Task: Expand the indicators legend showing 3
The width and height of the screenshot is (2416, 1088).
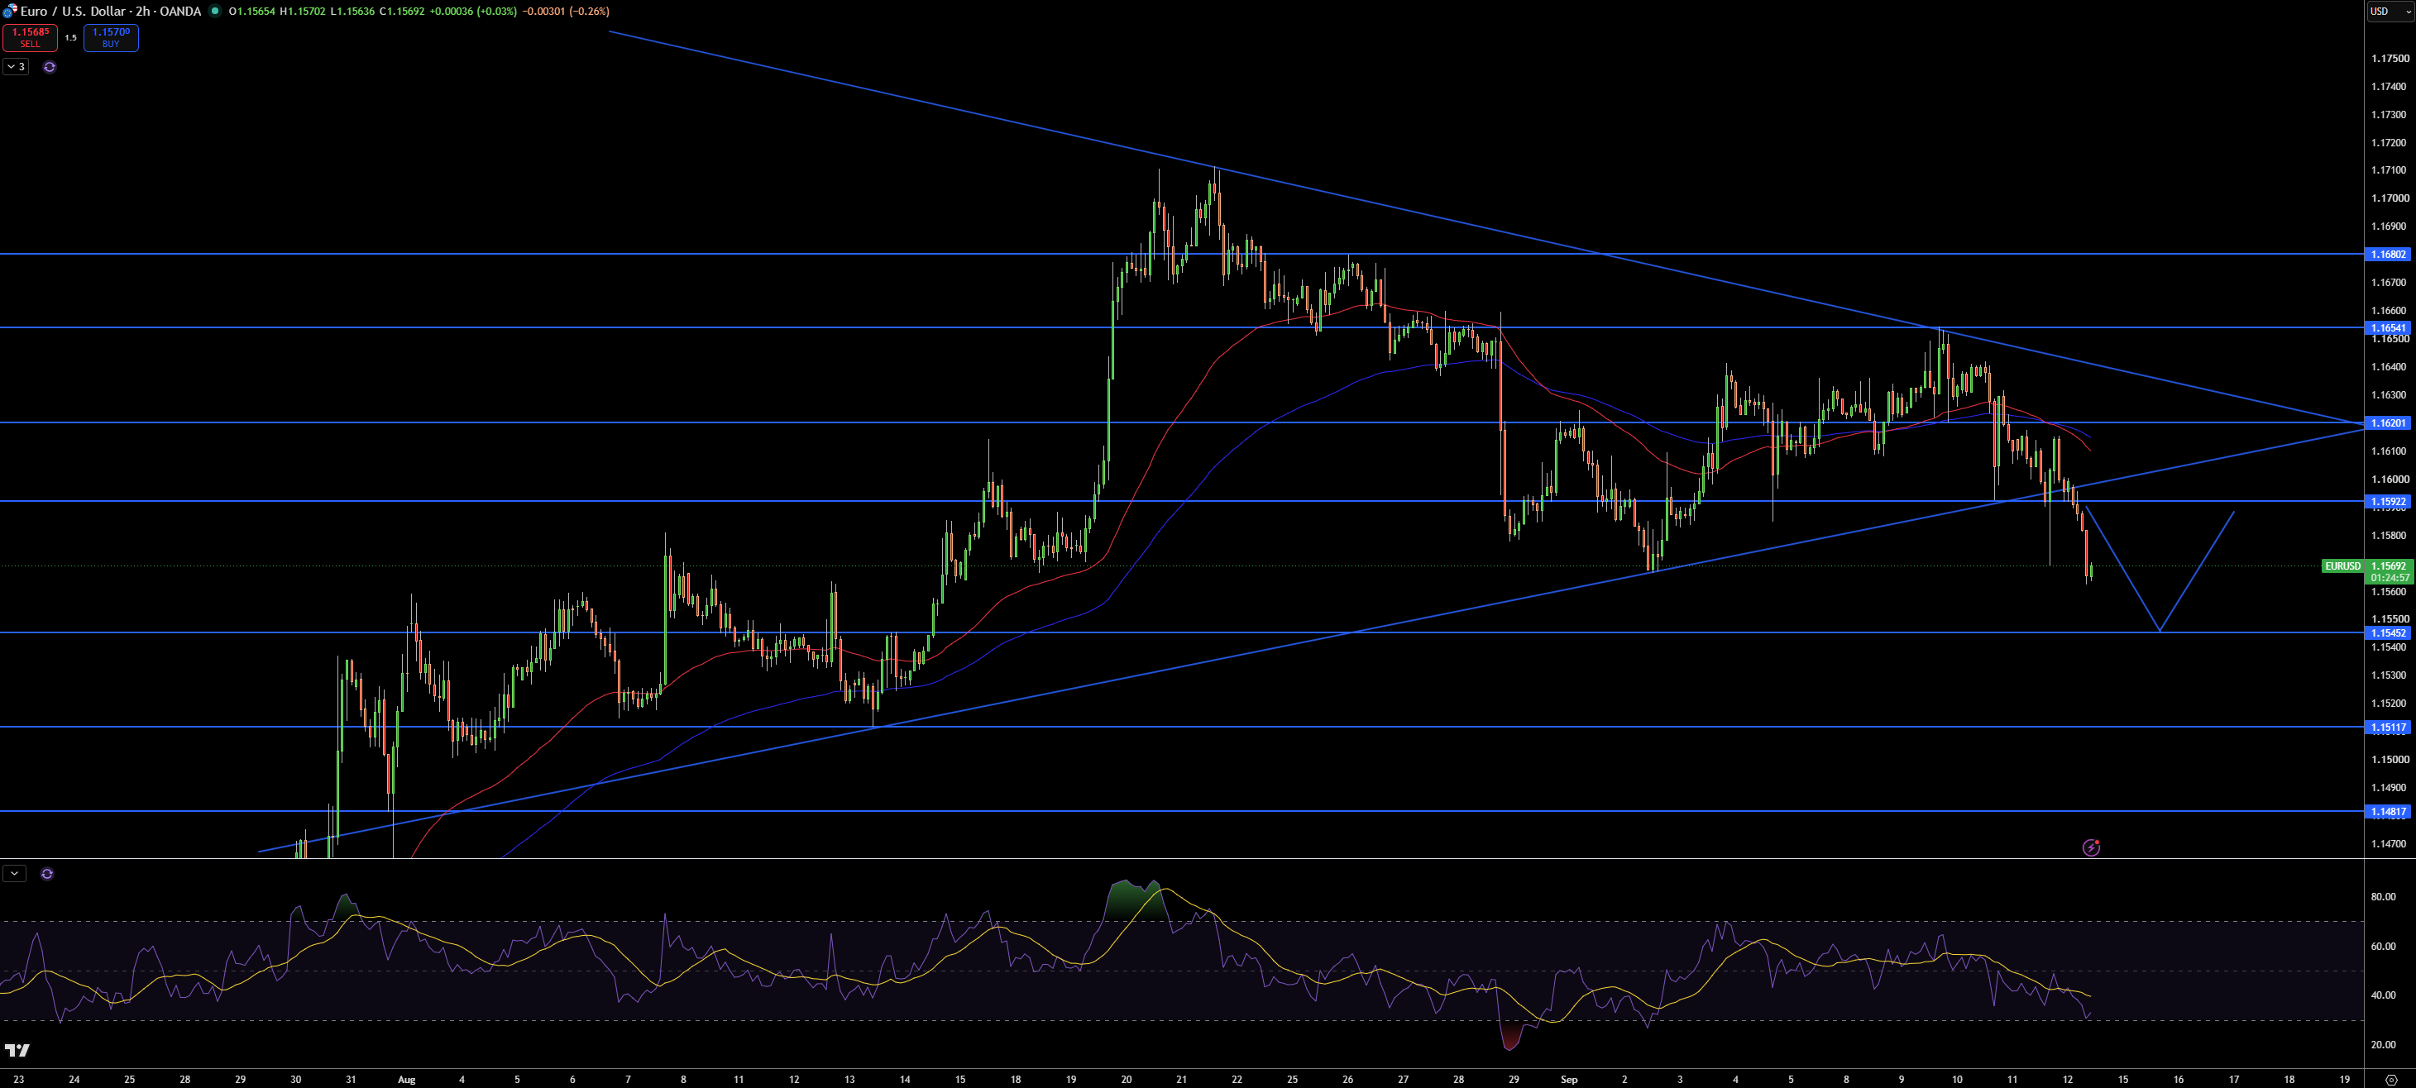Action: pos(16,66)
